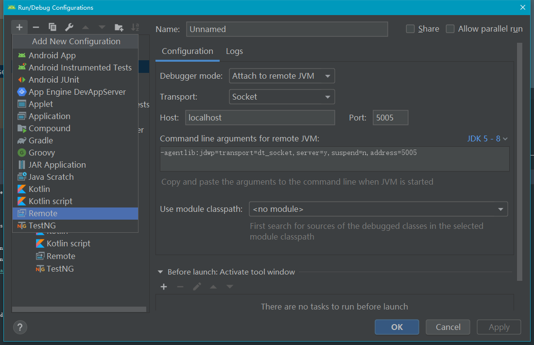Click the OK button
534x345 pixels.
[x=397, y=327]
